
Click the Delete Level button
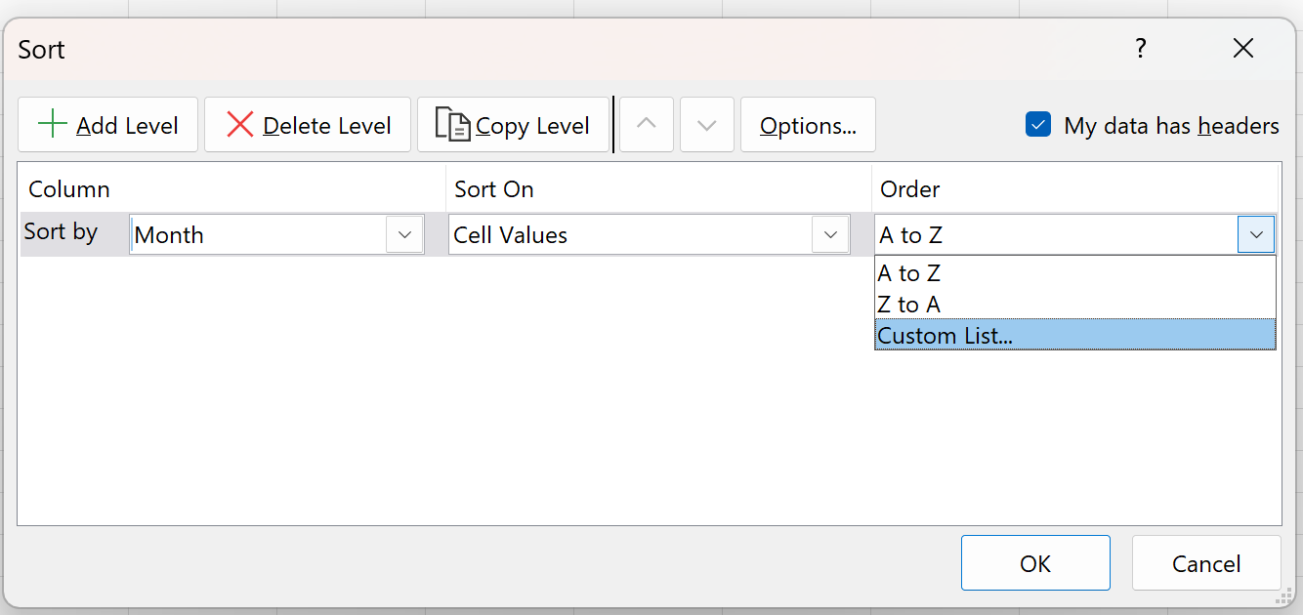[x=308, y=125]
